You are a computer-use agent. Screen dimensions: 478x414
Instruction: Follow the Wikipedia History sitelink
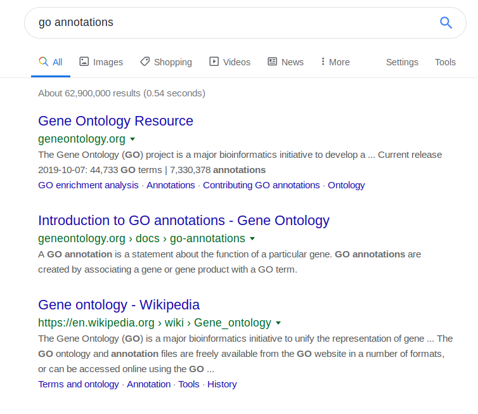pos(222,384)
